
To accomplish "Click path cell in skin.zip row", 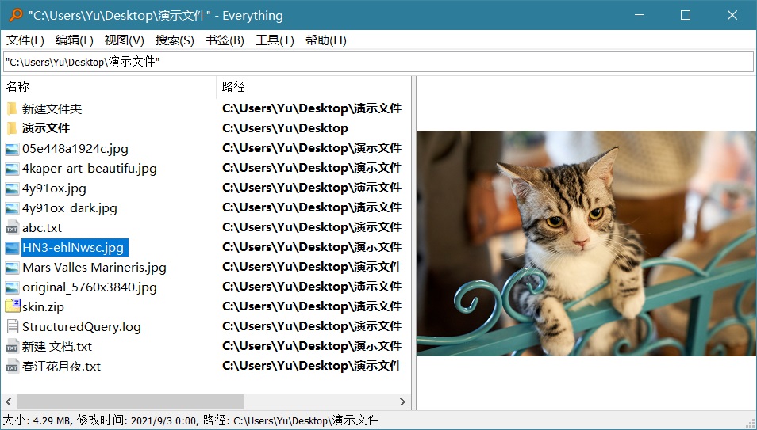I will [312, 306].
